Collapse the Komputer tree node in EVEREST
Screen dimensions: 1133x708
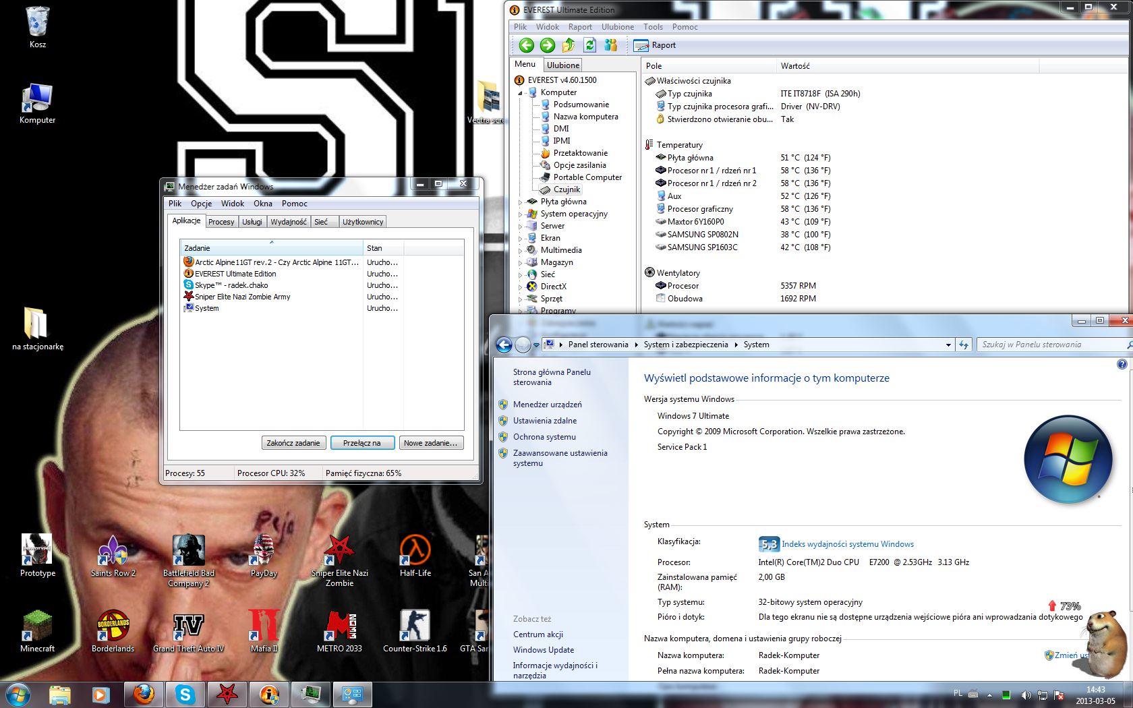tap(520, 93)
